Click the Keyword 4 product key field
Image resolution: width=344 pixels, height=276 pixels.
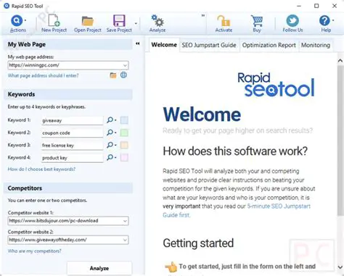[x=72, y=158]
